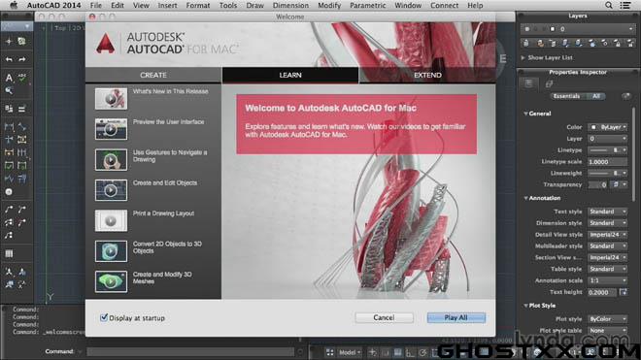Open the Dimension style dropdown
The image size is (641, 360).
pos(607,223)
